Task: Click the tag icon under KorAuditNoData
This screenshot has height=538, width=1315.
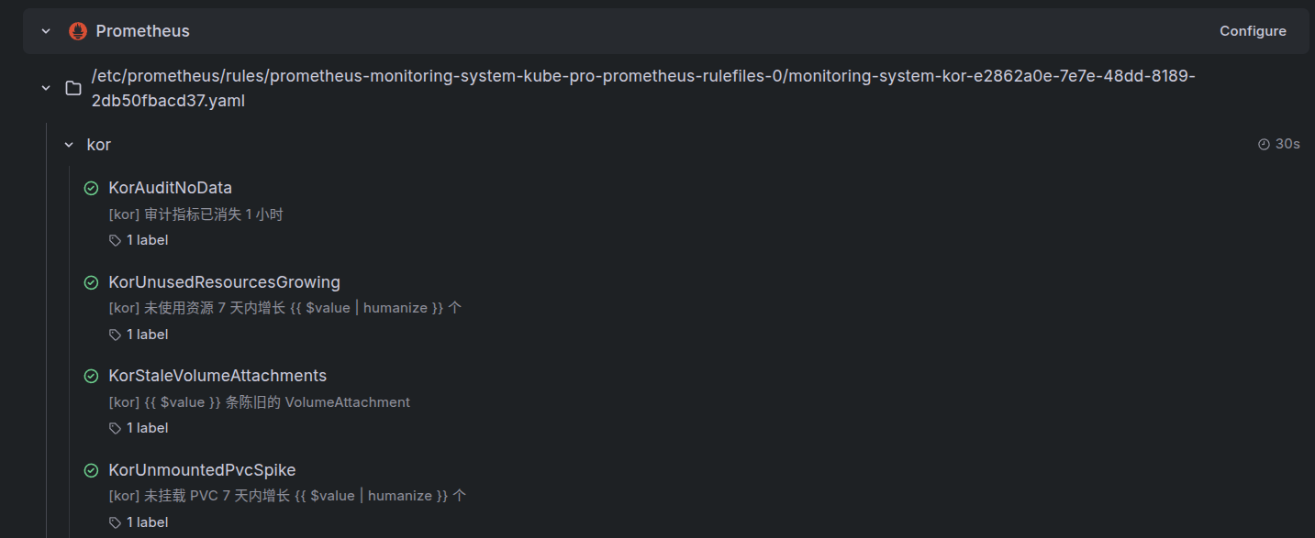Action: click(115, 240)
